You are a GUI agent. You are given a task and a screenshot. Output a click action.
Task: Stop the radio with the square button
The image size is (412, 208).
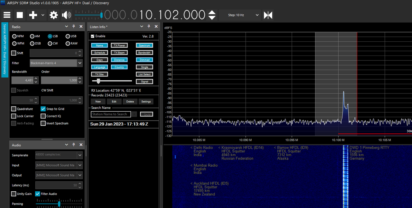point(20,15)
